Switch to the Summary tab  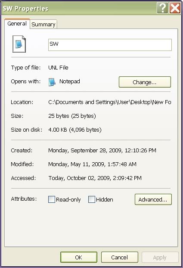click(43, 24)
